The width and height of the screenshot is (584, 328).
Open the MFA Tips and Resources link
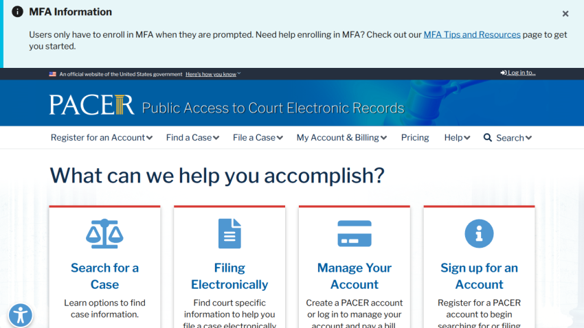pyautogui.click(x=472, y=34)
